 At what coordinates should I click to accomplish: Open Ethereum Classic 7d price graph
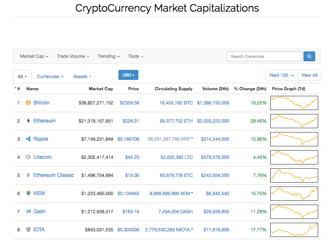tap(294, 175)
